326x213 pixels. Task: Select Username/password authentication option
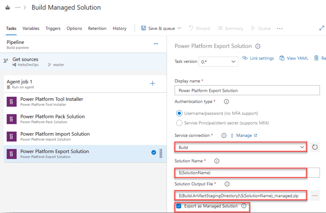tap(179, 113)
